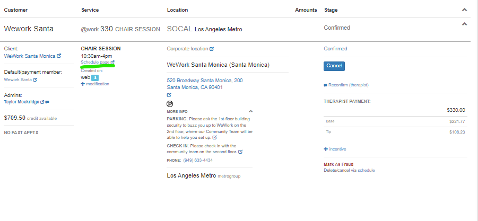Expand the add incentive option
This screenshot has height=221, width=478.
click(335, 149)
